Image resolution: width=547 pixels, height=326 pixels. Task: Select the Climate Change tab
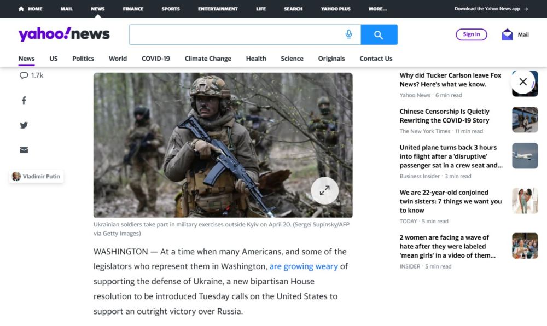click(208, 59)
